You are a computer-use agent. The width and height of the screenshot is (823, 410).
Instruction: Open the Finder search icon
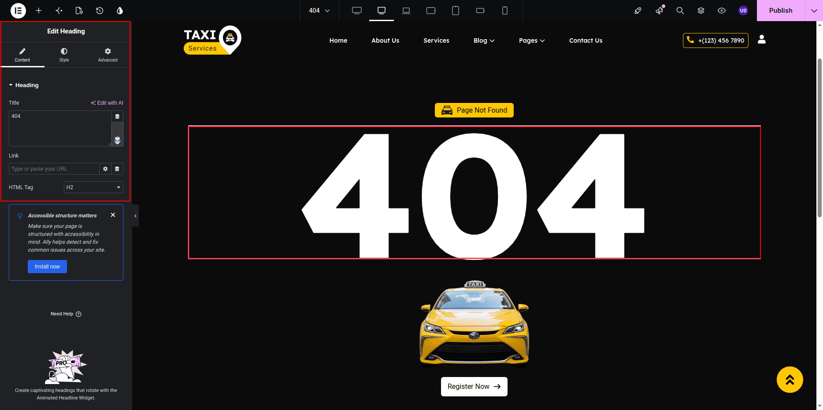680,11
